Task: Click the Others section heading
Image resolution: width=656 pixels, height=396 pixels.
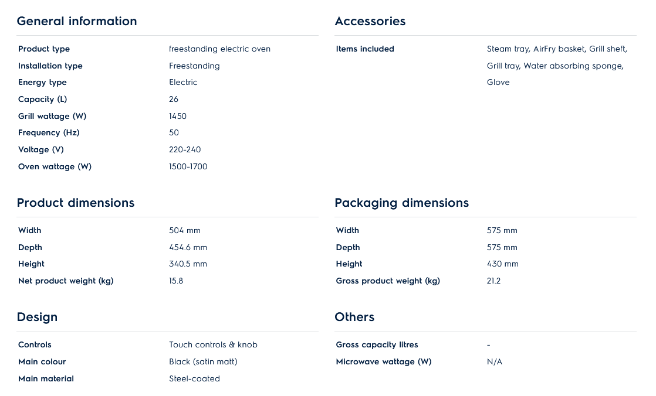Action: pyautogui.click(x=354, y=317)
